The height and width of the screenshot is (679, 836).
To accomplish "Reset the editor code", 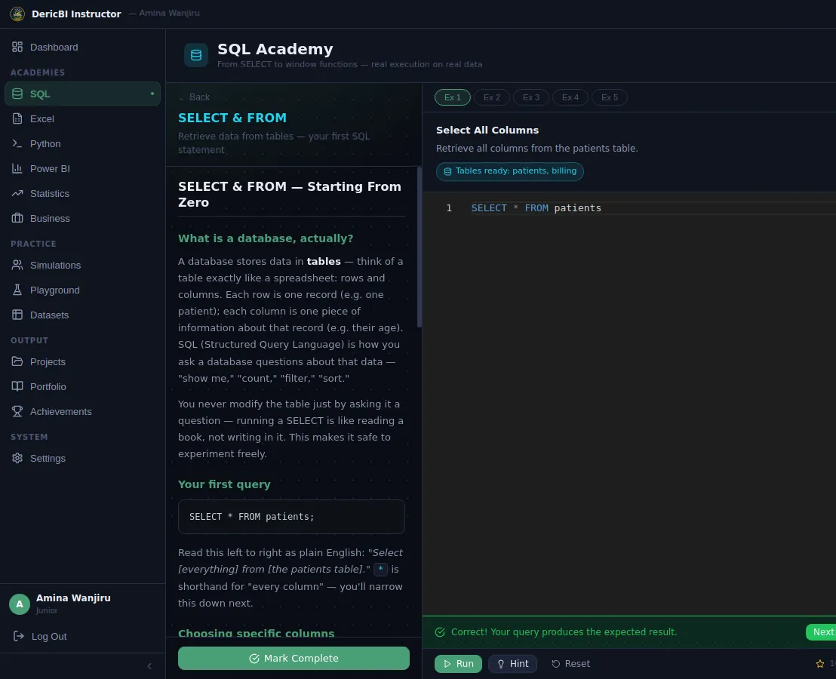I will point(571,664).
